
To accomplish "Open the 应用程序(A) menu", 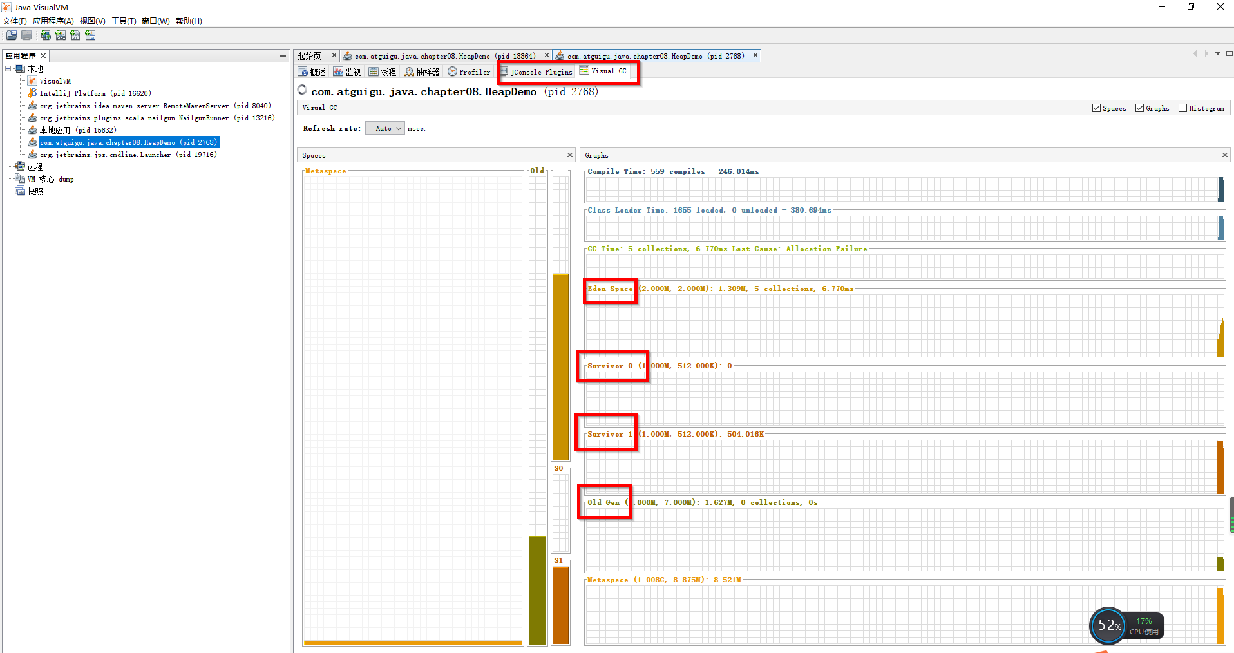I will click(53, 21).
